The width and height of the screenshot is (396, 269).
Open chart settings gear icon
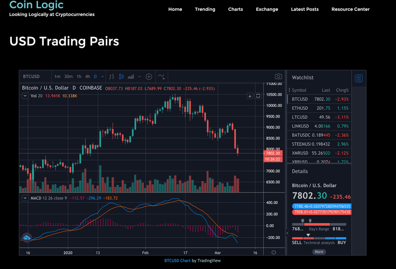[273, 253]
